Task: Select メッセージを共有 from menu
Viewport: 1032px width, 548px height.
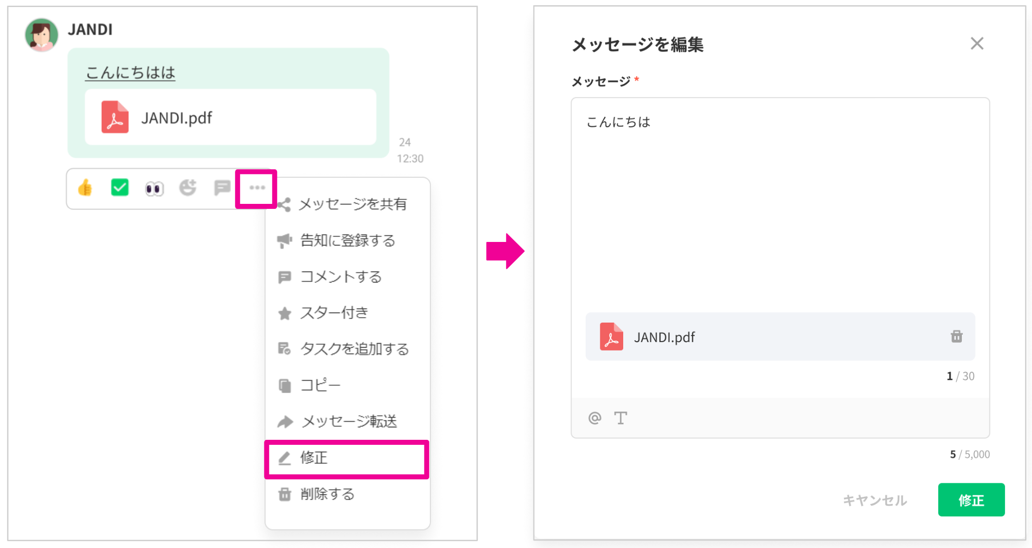Action: (x=352, y=204)
